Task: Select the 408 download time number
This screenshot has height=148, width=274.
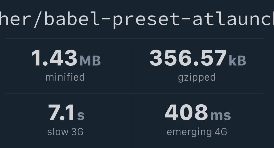Action: (186, 112)
